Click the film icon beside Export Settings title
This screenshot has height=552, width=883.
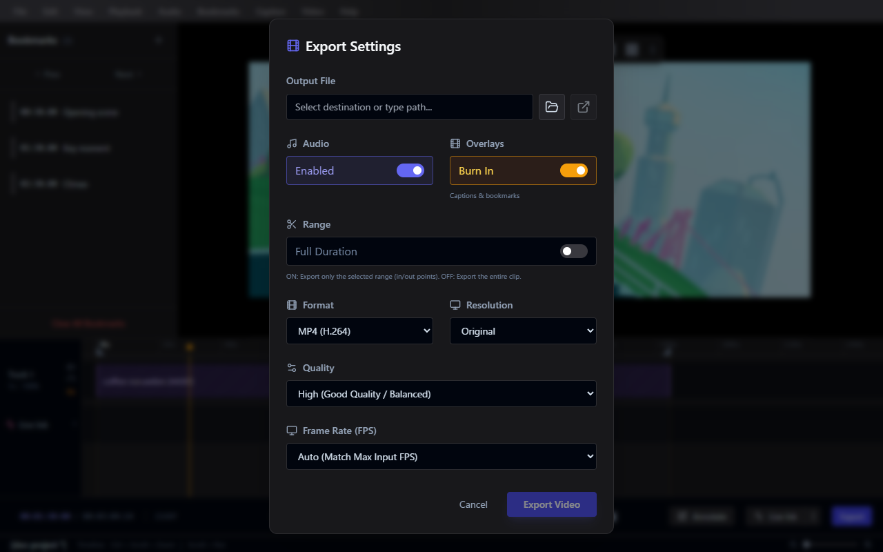[x=292, y=46]
